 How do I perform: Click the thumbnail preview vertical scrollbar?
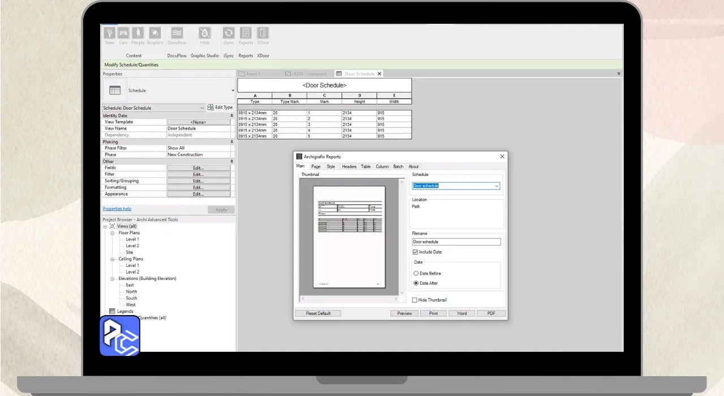[403, 238]
